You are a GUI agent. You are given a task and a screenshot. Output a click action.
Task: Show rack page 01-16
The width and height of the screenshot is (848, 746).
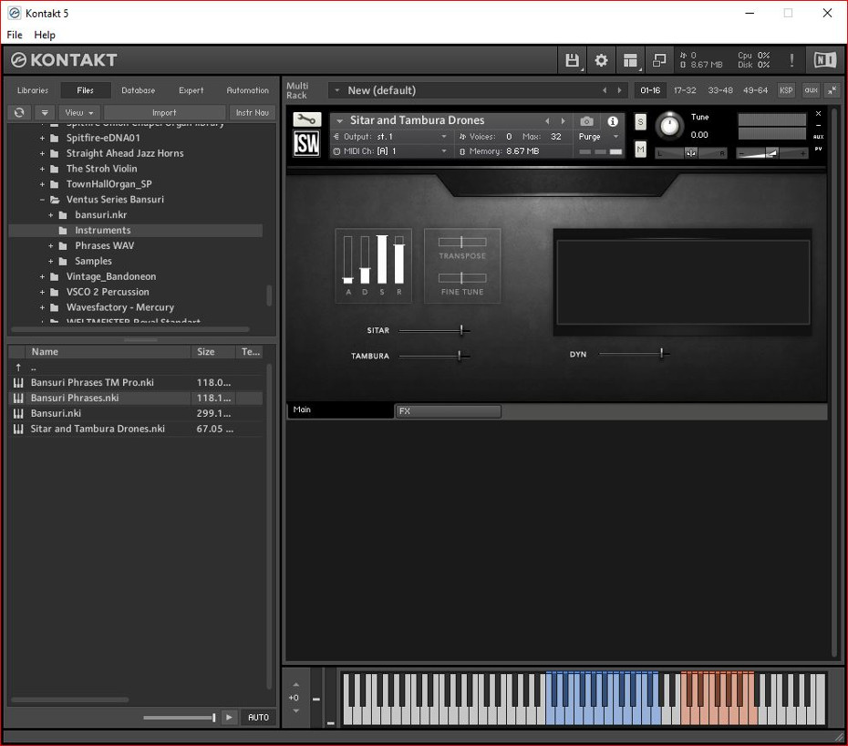click(650, 90)
